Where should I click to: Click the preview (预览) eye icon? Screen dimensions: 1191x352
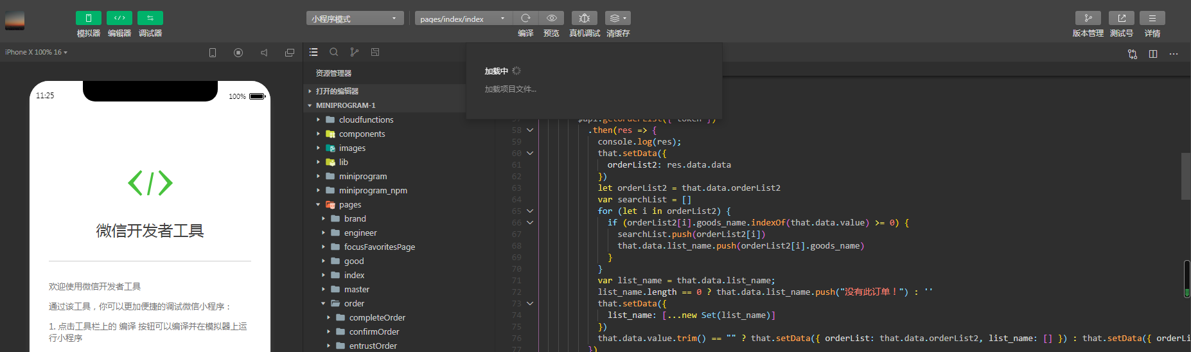click(551, 18)
